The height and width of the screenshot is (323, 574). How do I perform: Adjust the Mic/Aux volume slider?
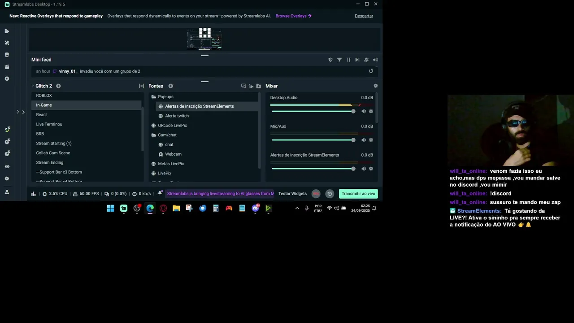coord(313,140)
